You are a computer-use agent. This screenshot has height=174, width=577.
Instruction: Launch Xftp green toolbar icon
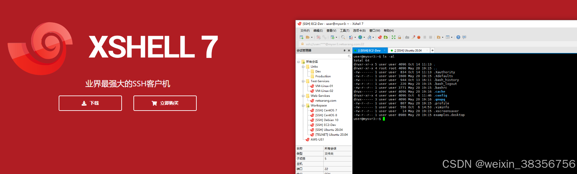tap(386, 37)
